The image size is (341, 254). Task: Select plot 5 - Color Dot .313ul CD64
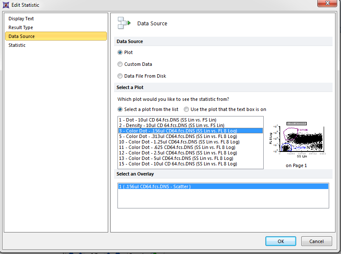click(177, 136)
